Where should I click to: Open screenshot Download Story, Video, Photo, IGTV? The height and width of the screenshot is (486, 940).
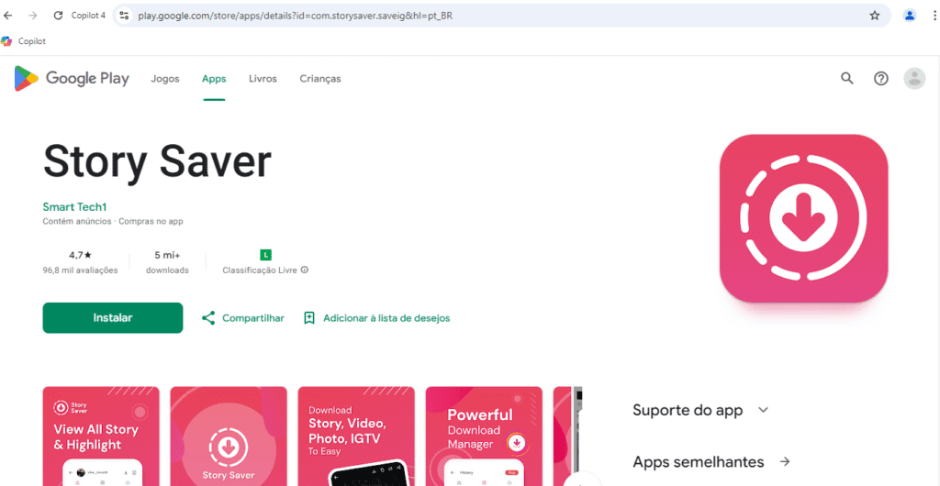356,436
